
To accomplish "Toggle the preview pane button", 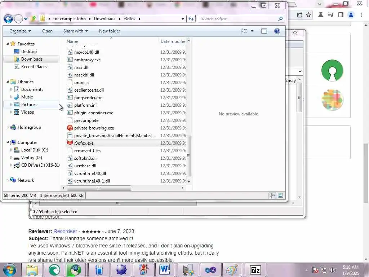I will 264,31.
